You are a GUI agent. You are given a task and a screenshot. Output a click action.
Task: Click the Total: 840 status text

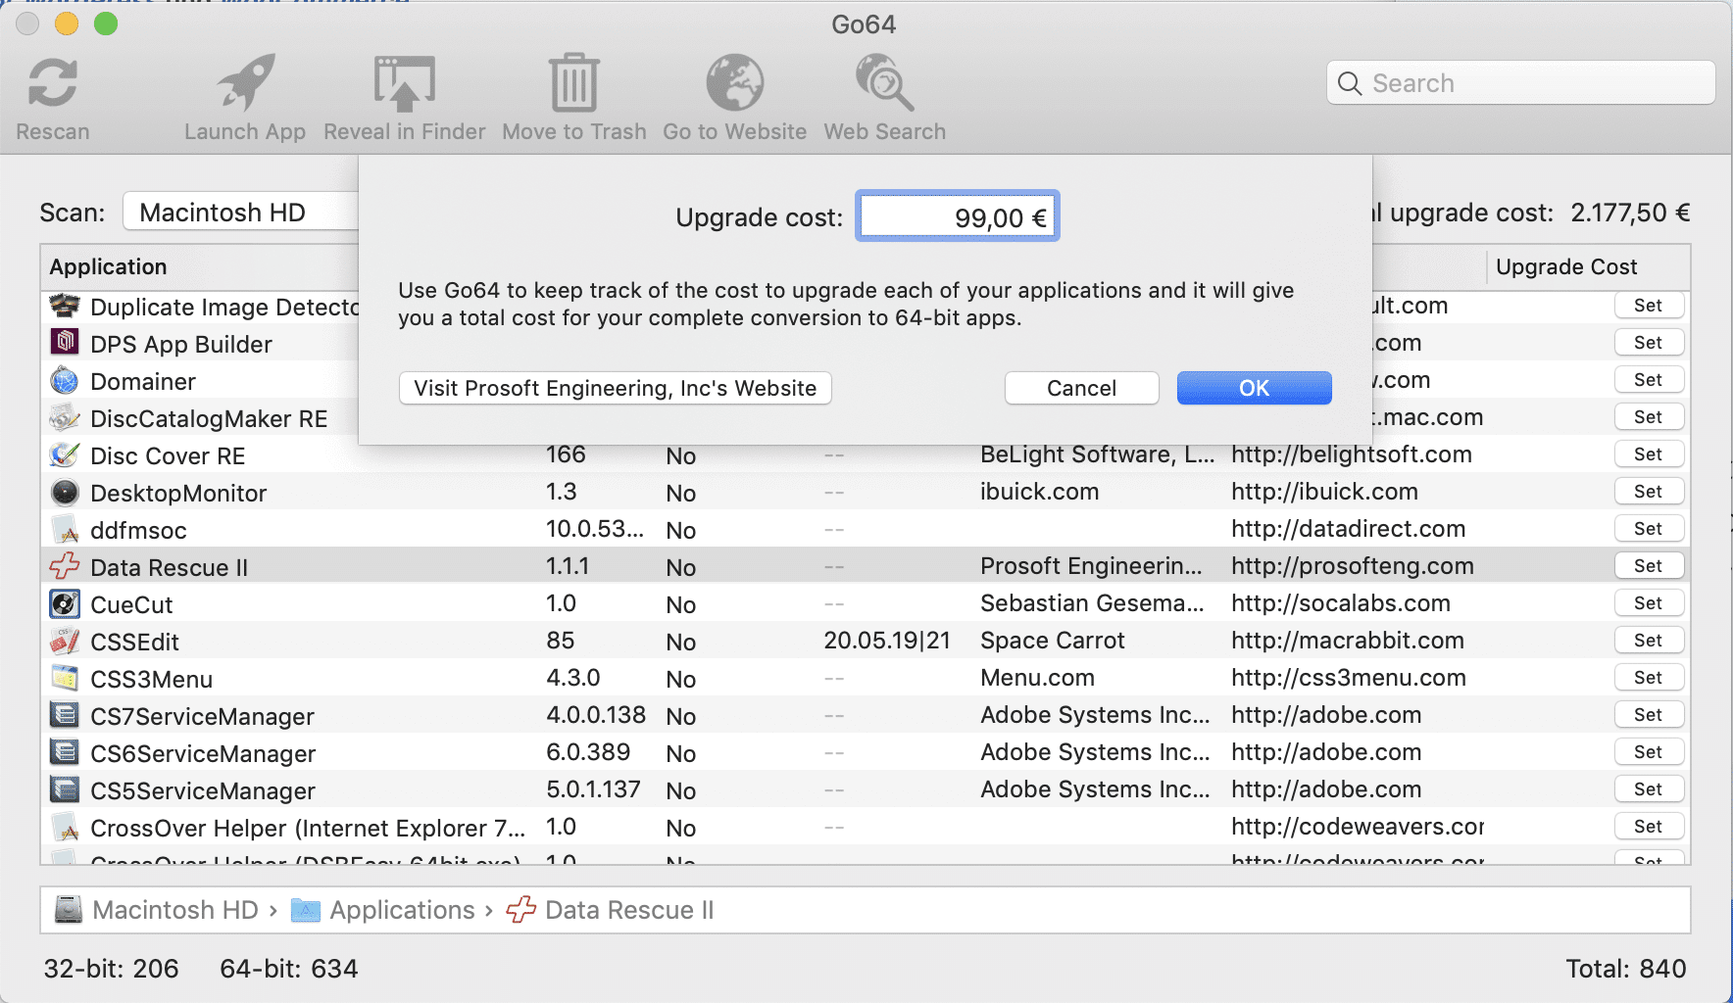click(1625, 969)
